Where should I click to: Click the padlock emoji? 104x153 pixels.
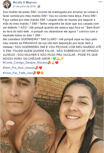coord(58,59)
